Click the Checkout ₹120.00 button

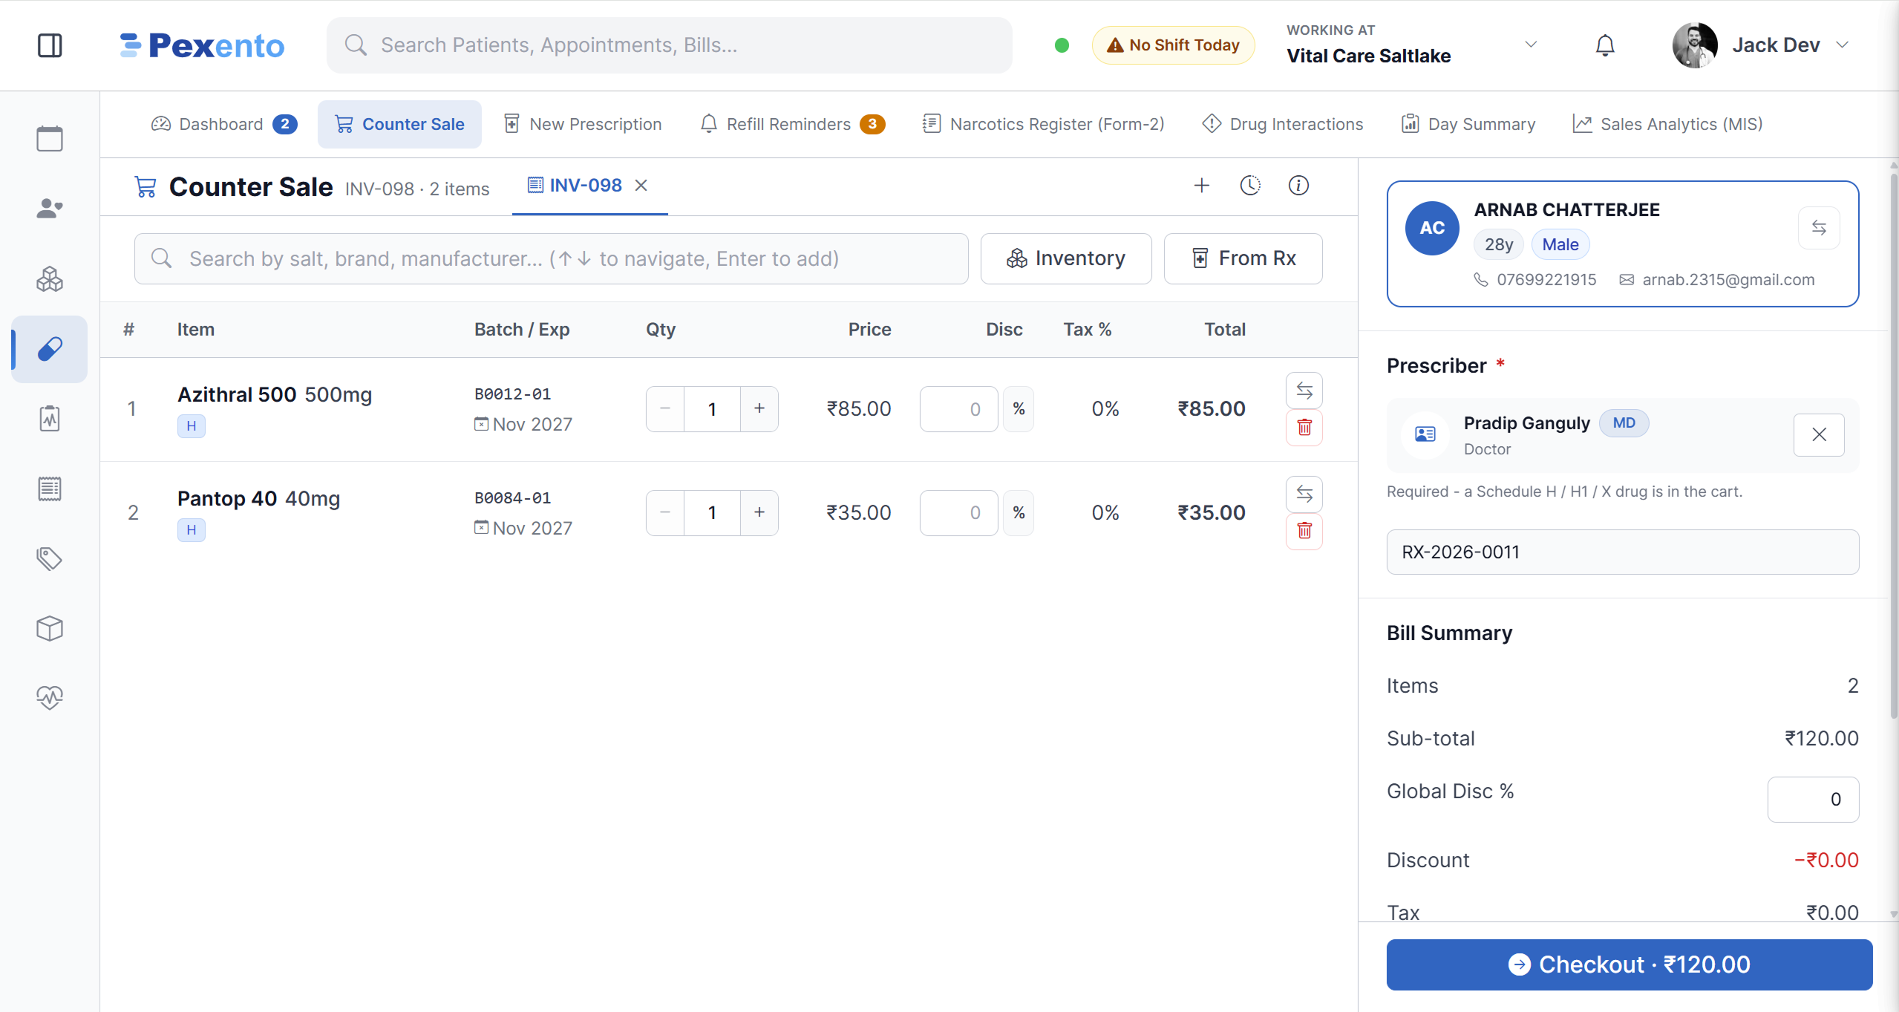coord(1630,964)
